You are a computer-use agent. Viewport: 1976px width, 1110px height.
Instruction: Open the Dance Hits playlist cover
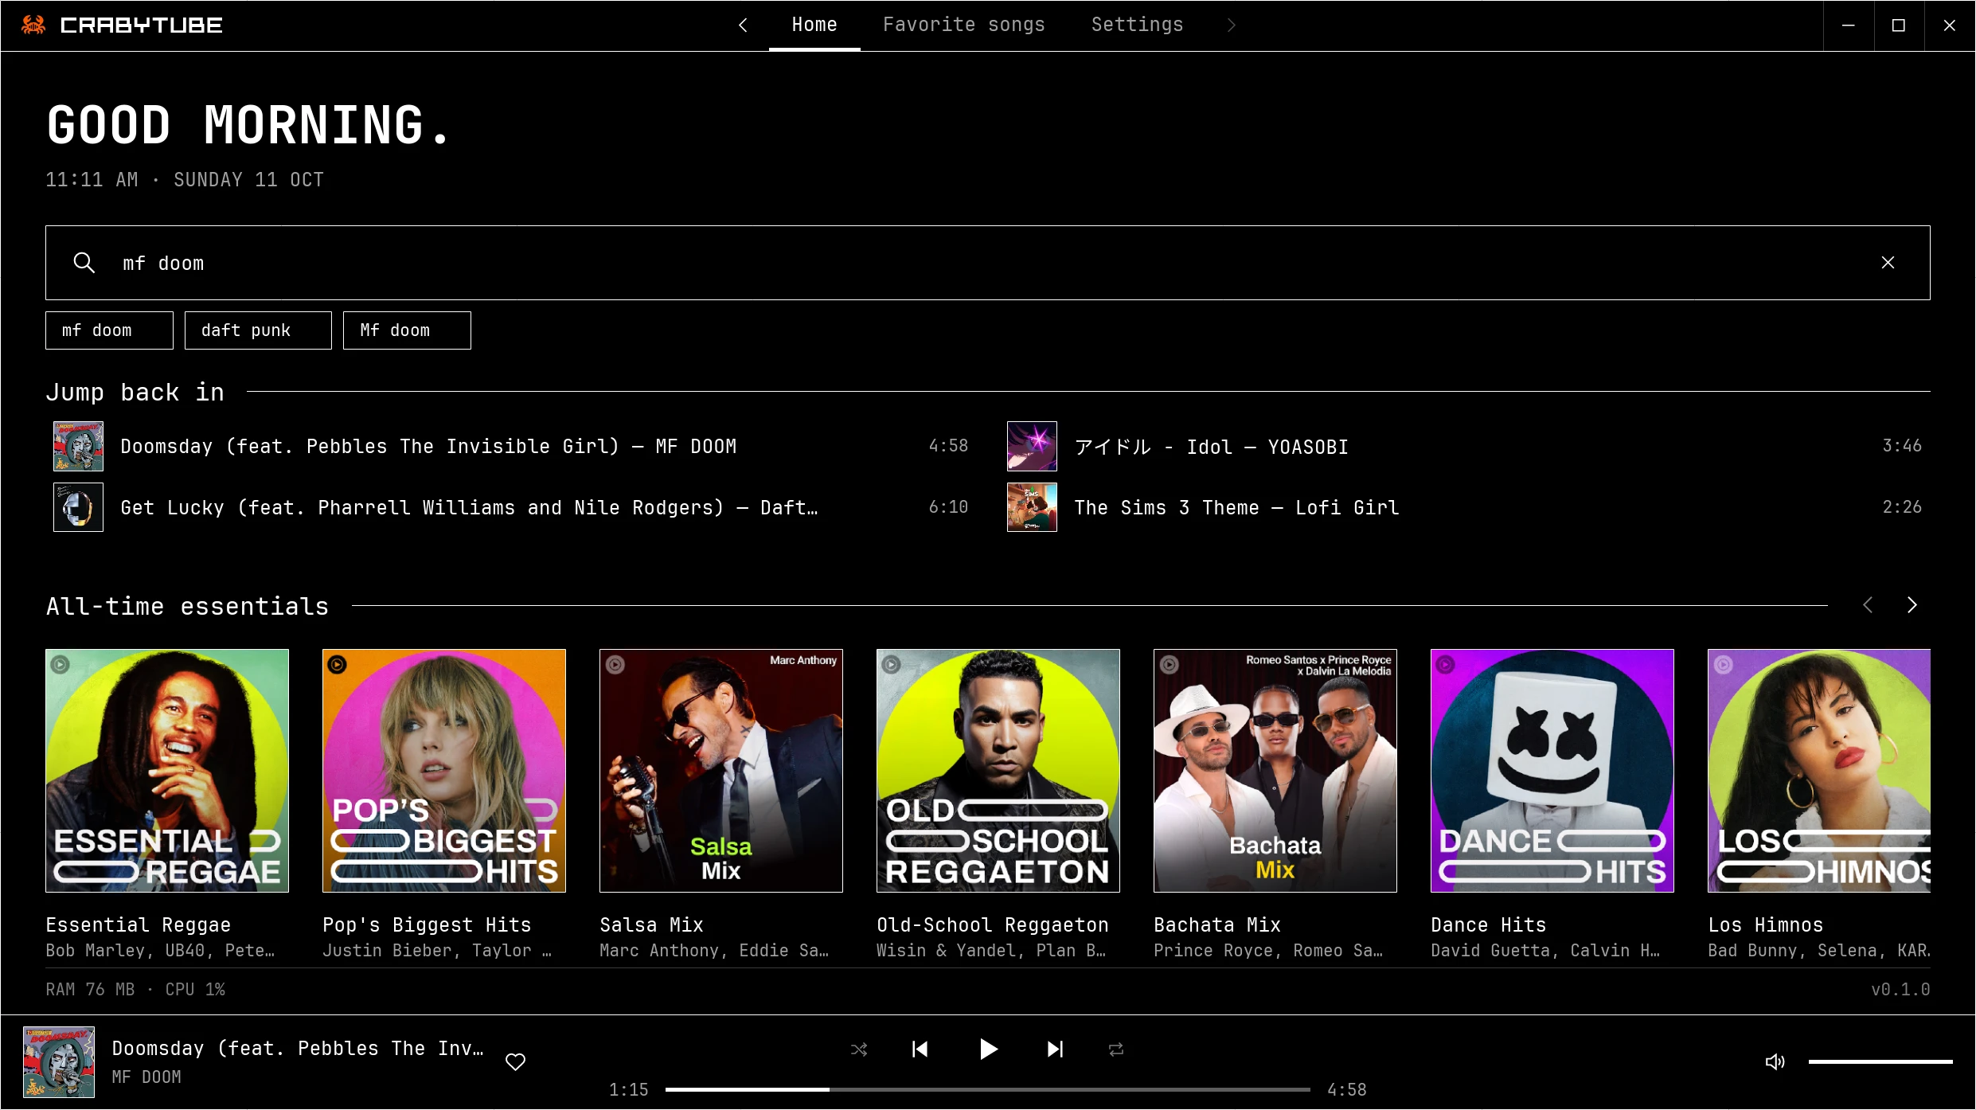(x=1552, y=771)
